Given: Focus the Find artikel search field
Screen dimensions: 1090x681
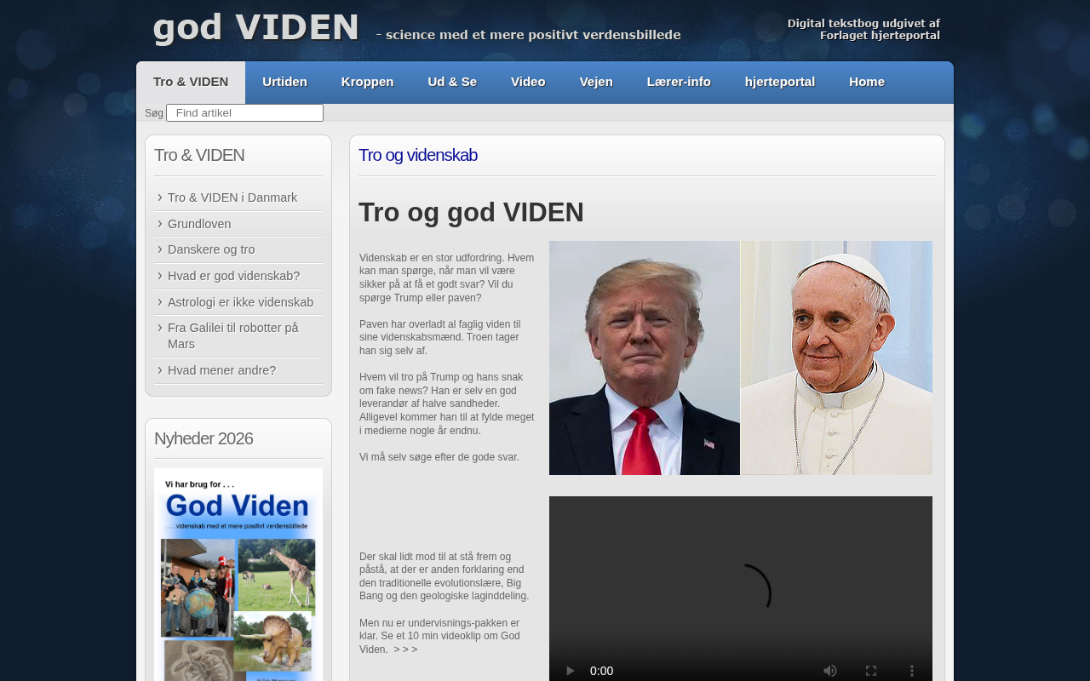Looking at the screenshot, I should [244, 113].
